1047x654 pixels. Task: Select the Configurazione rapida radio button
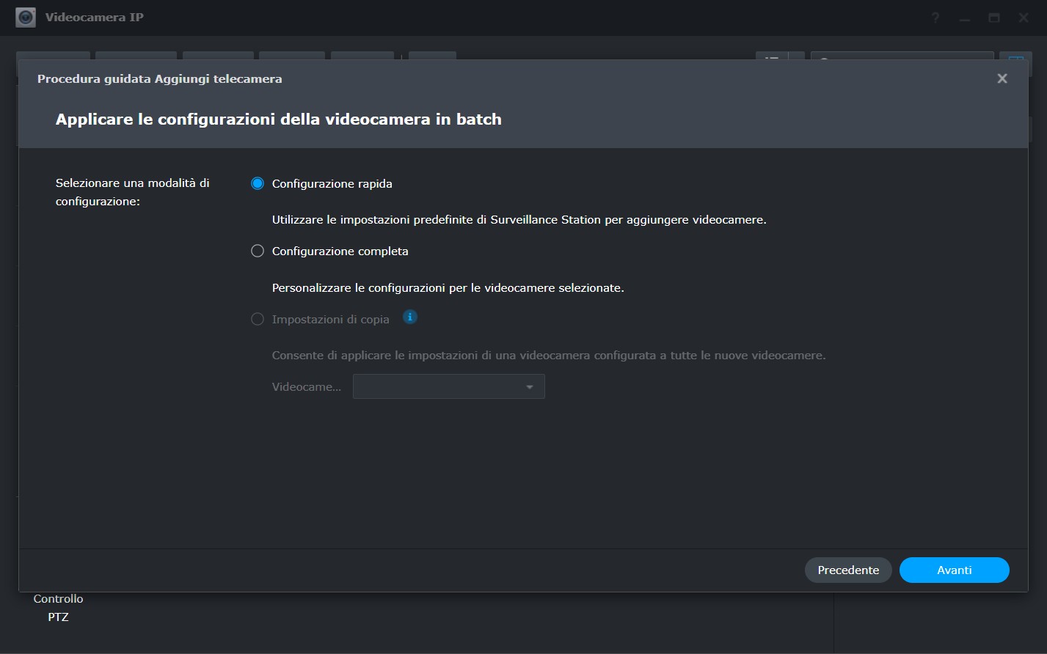click(x=258, y=184)
